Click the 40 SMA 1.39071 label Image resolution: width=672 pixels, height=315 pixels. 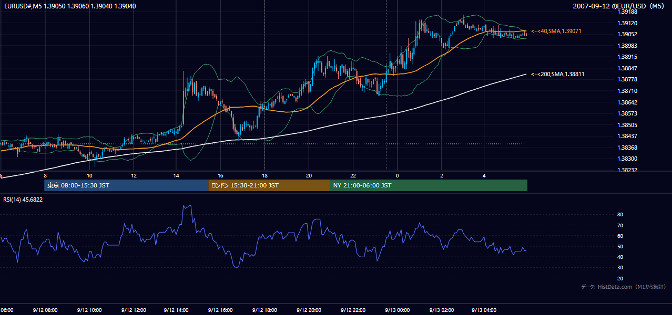(x=556, y=31)
